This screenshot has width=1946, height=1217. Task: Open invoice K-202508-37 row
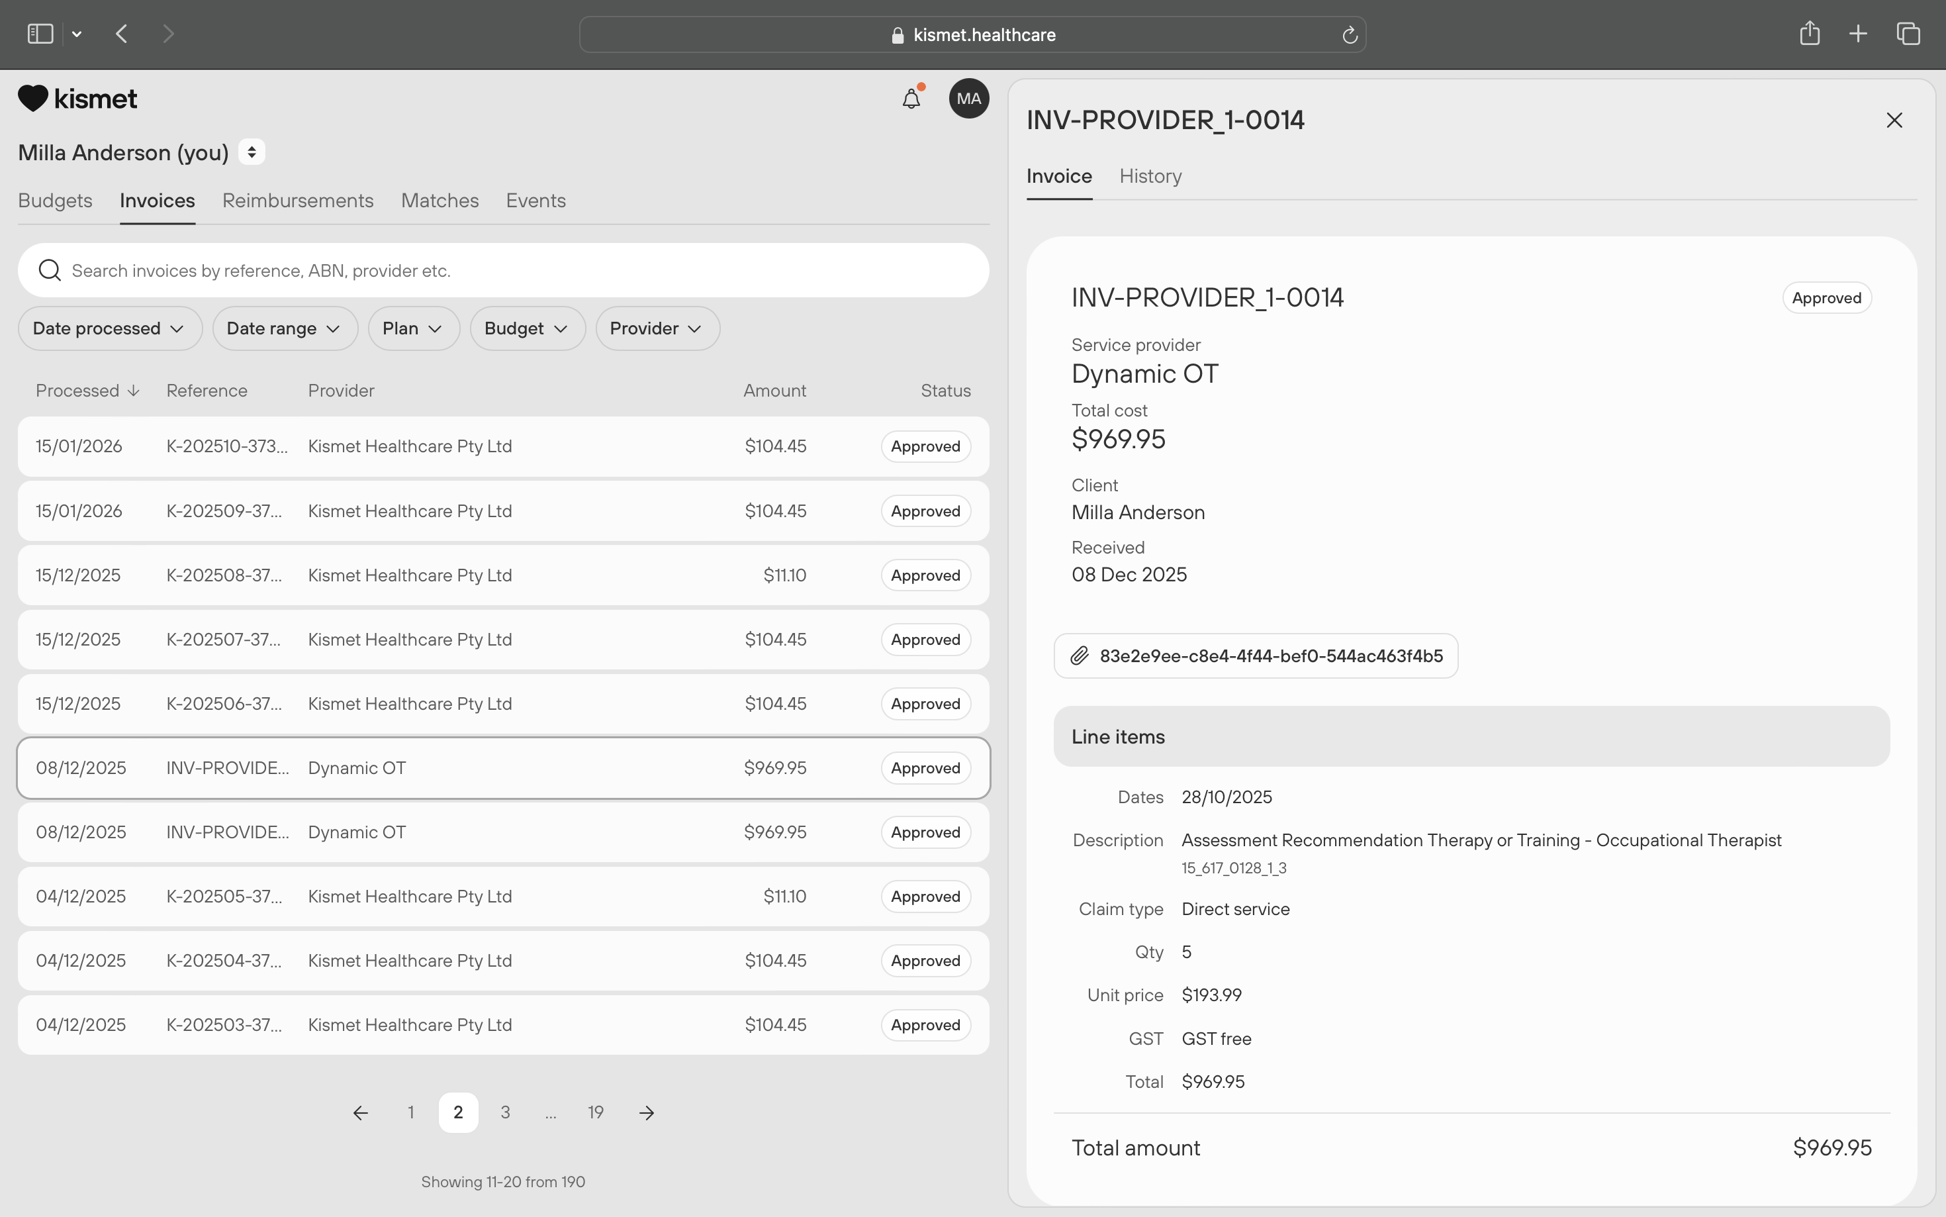[504, 575]
